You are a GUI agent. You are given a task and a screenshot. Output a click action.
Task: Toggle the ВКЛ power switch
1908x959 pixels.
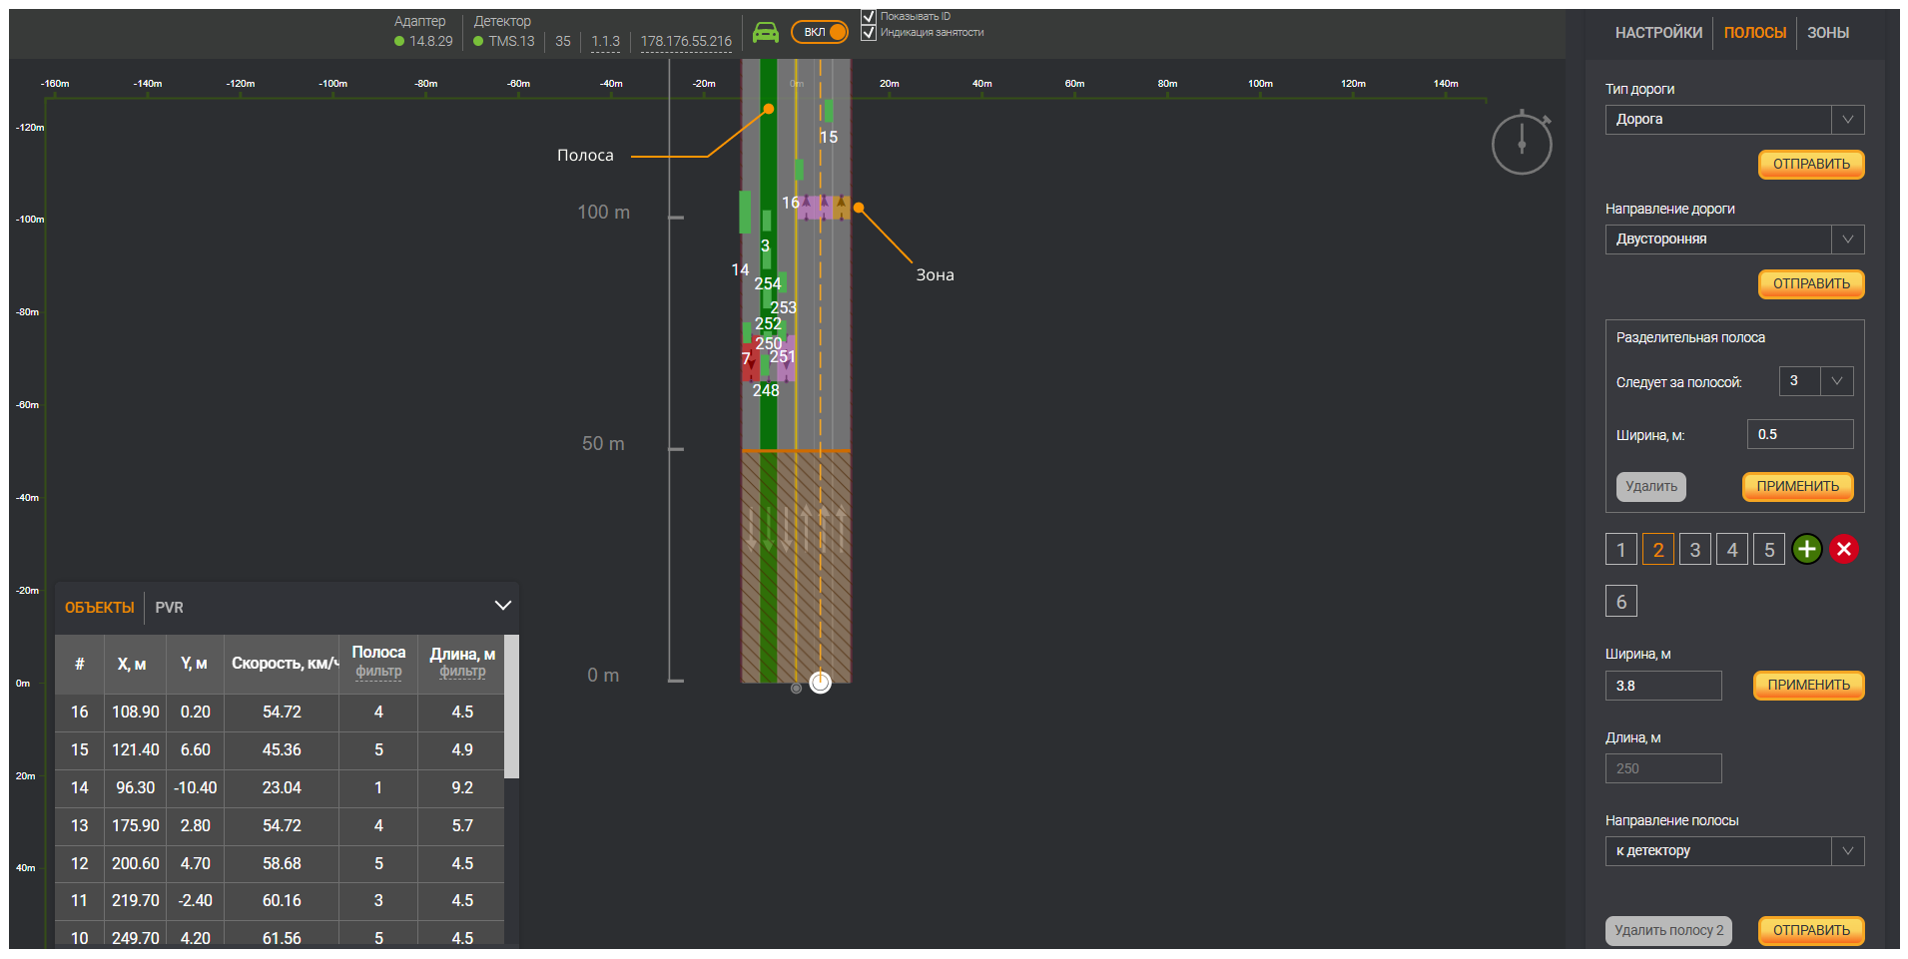[820, 32]
